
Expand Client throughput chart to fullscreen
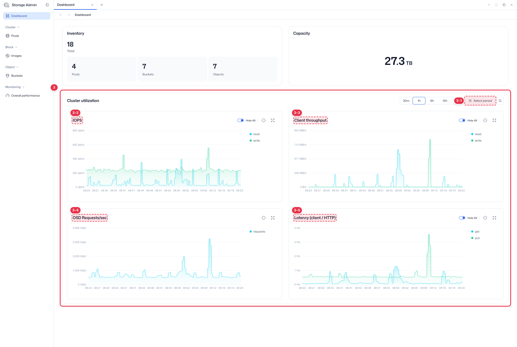pos(494,120)
